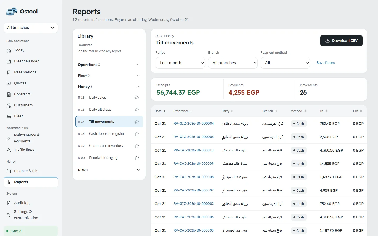378x236 pixels.
Task: Sort the table by Party column
Action: point(227,111)
